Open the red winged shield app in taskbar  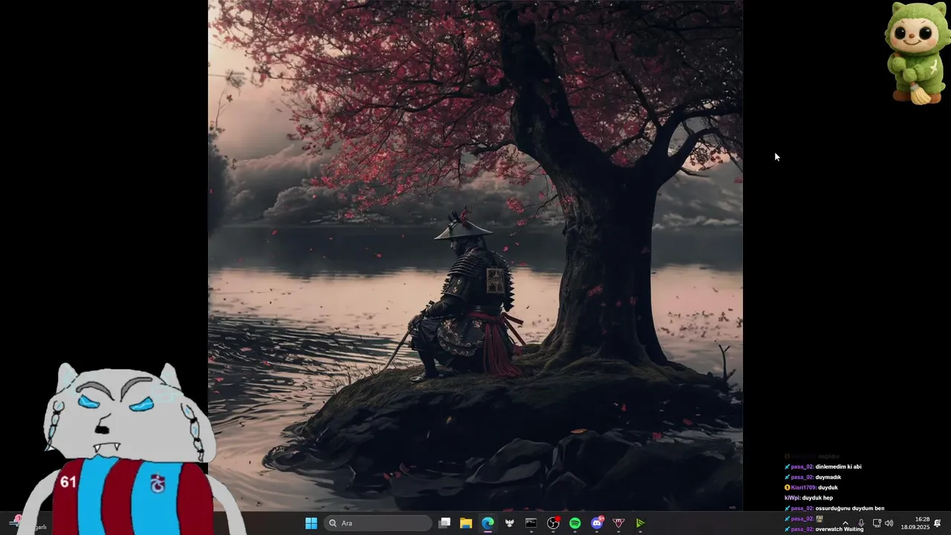(618, 523)
